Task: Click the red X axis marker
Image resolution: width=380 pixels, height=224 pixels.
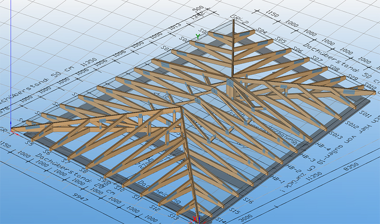Action: pyautogui.click(x=194, y=219)
